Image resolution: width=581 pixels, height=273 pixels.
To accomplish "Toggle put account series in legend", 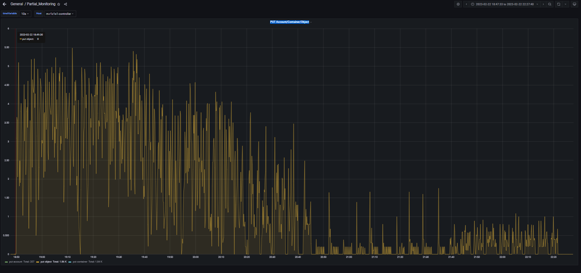I will click(15, 262).
